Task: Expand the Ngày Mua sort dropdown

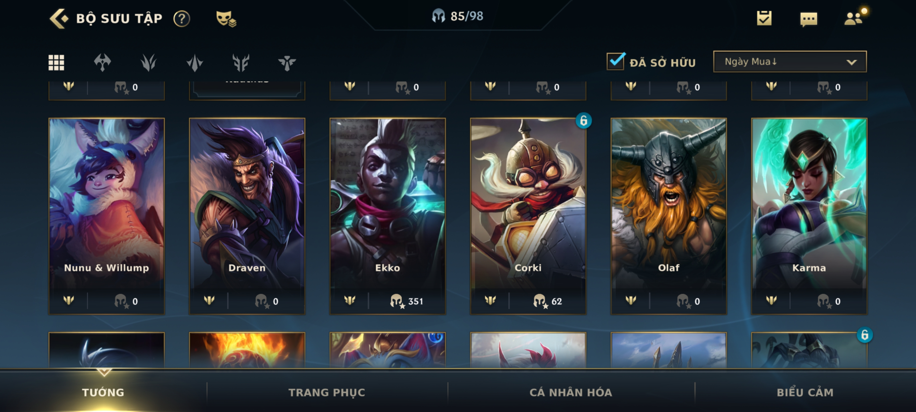Action: coord(790,62)
